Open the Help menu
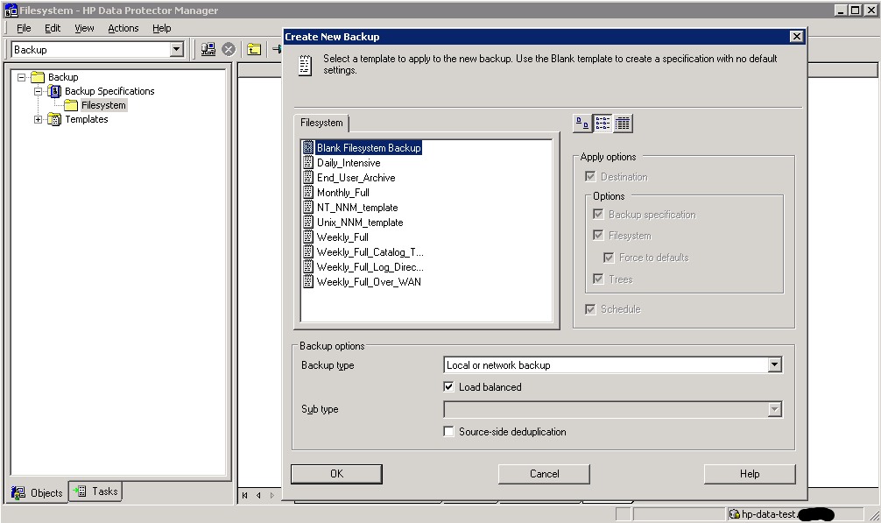 (x=161, y=28)
